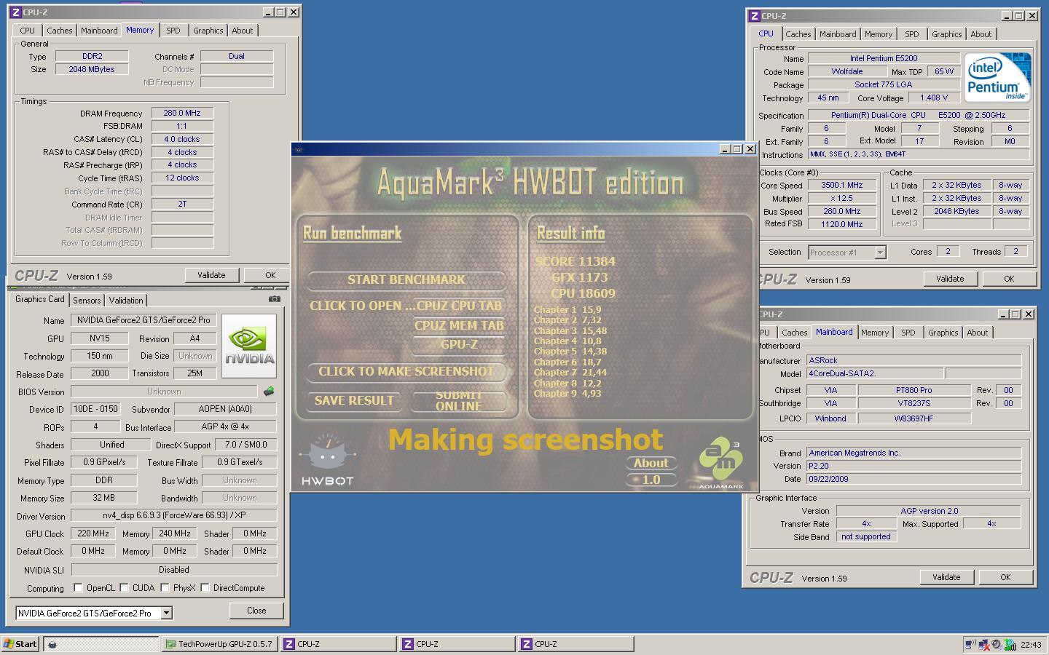Open Mainboard tab in CPU window of CPU-Z
The image size is (1049, 655).
point(838,34)
